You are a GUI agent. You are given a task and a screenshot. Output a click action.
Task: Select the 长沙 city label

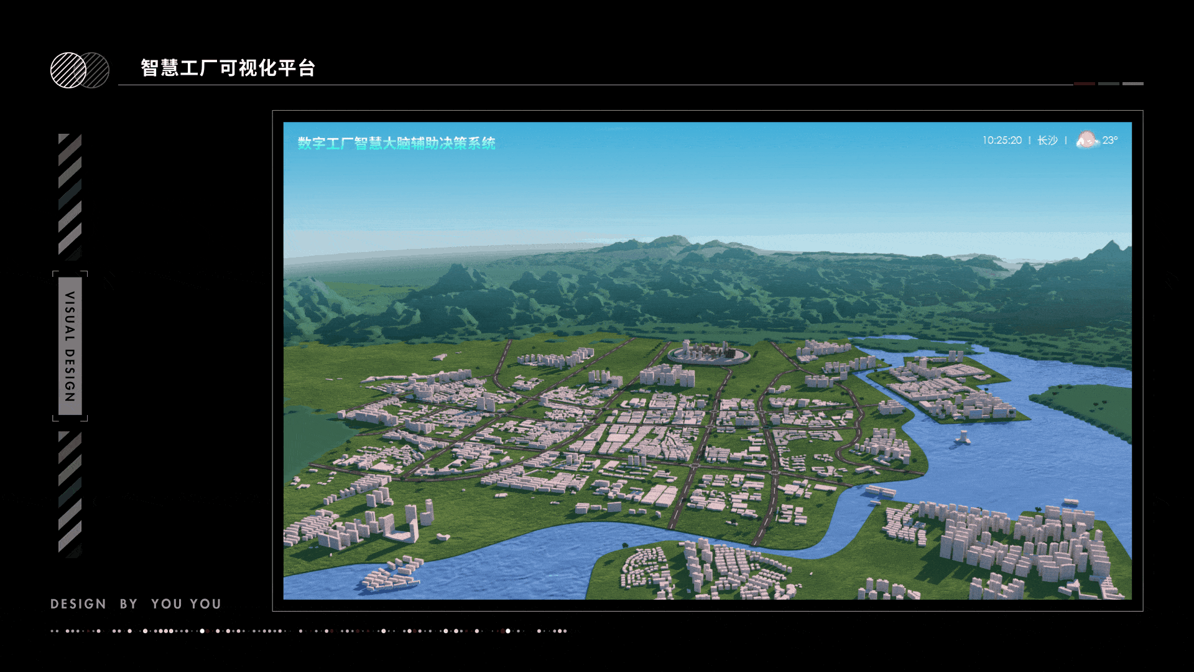pyautogui.click(x=1047, y=141)
